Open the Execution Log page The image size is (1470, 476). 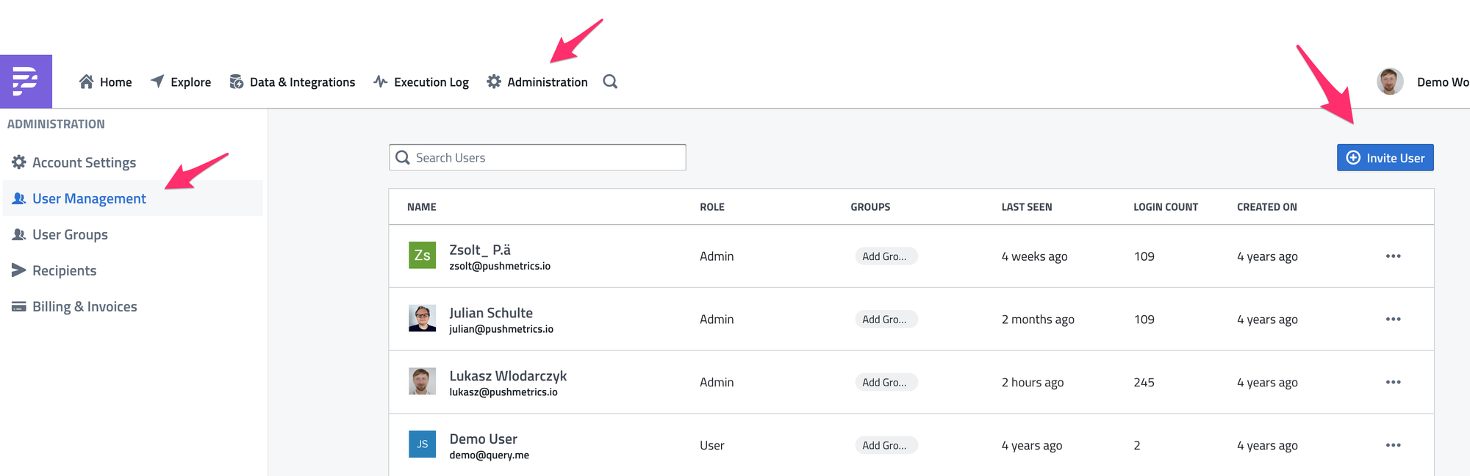(x=421, y=82)
